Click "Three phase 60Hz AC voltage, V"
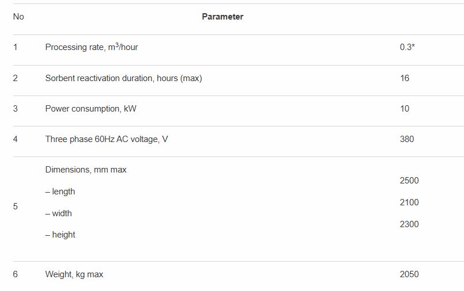This screenshot has height=291, width=464. 107,139
